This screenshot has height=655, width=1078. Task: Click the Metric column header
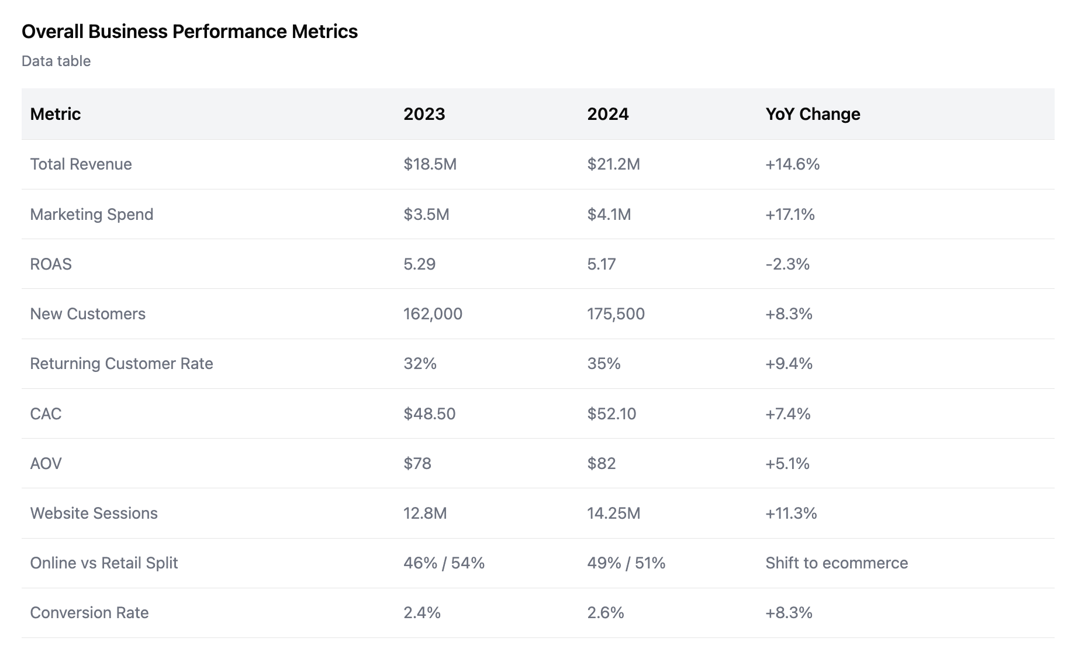pyautogui.click(x=56, y=114)
